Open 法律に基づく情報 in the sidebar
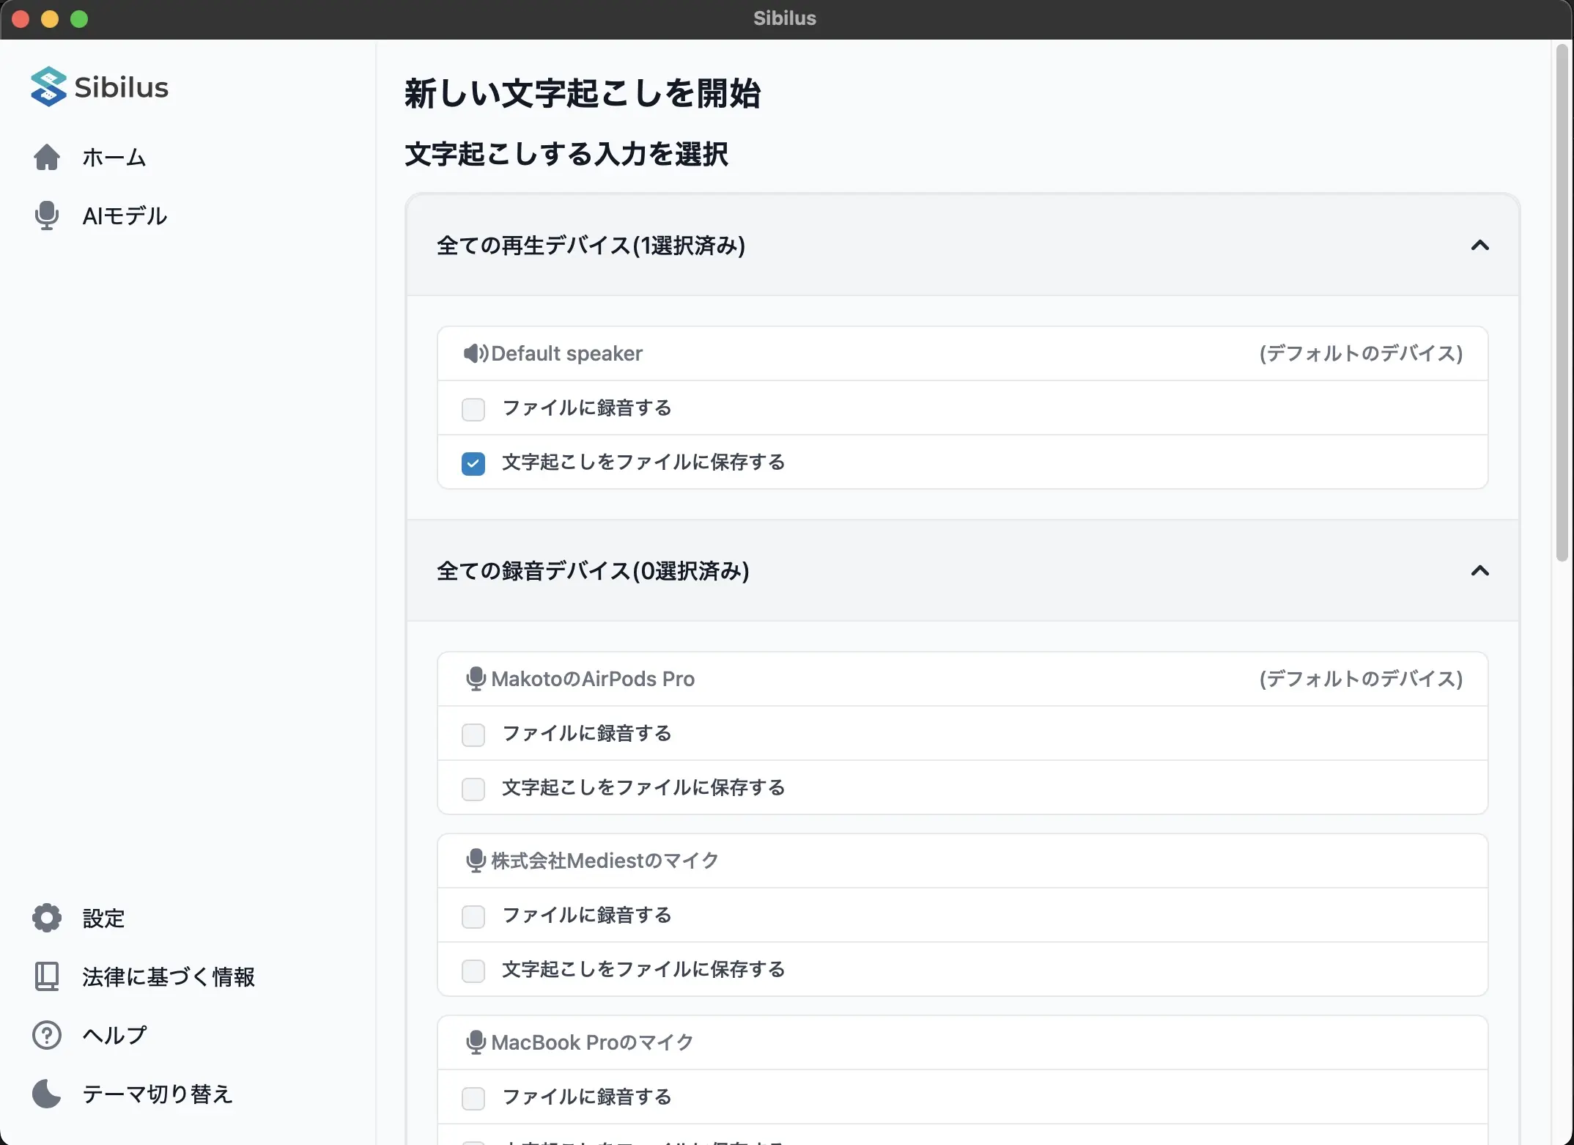 coord(169,976)
